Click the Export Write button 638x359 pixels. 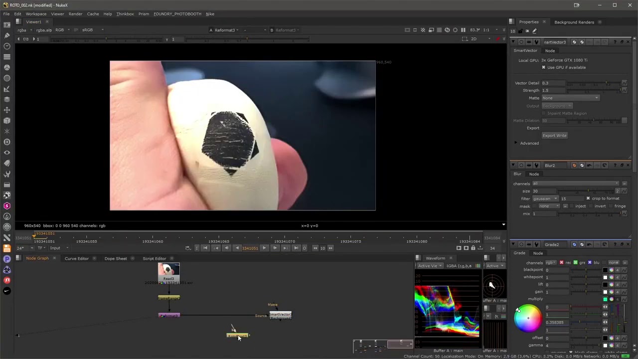pyautogui.click(x=554, y=136)
